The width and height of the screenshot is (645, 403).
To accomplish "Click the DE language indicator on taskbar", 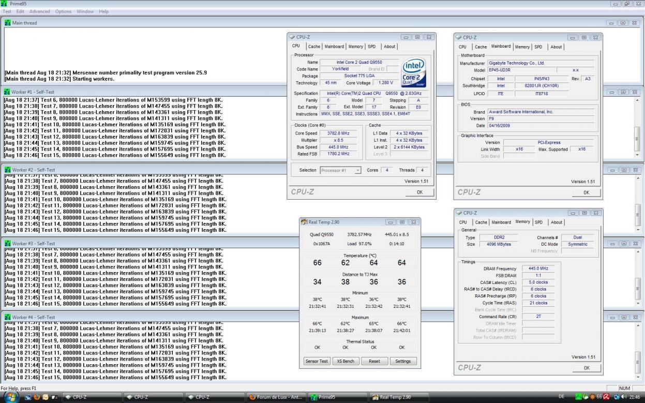I will coord(561,397).
